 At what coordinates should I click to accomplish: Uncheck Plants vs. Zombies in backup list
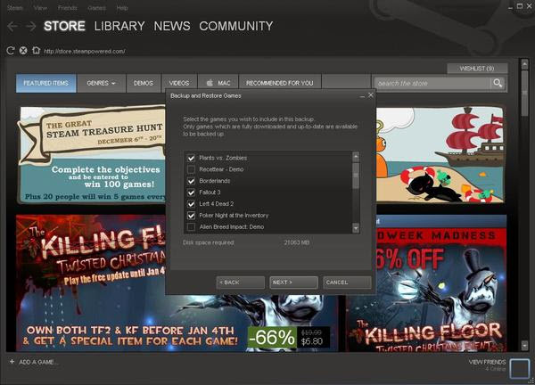pos(191,157)
